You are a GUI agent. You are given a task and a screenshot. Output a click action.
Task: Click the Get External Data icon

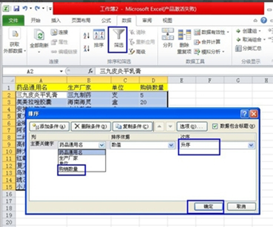[15, 33]
